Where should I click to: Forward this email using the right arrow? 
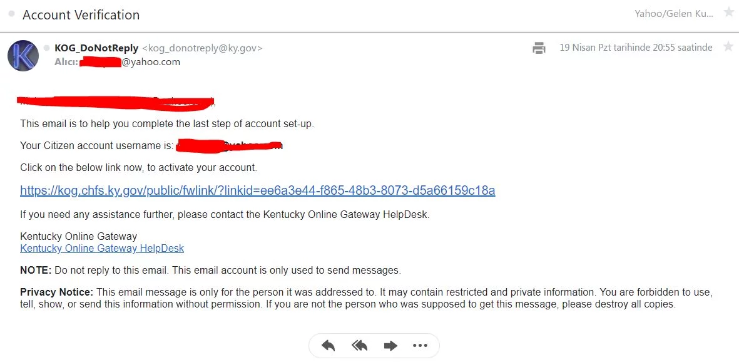click(x=390, y=346)
